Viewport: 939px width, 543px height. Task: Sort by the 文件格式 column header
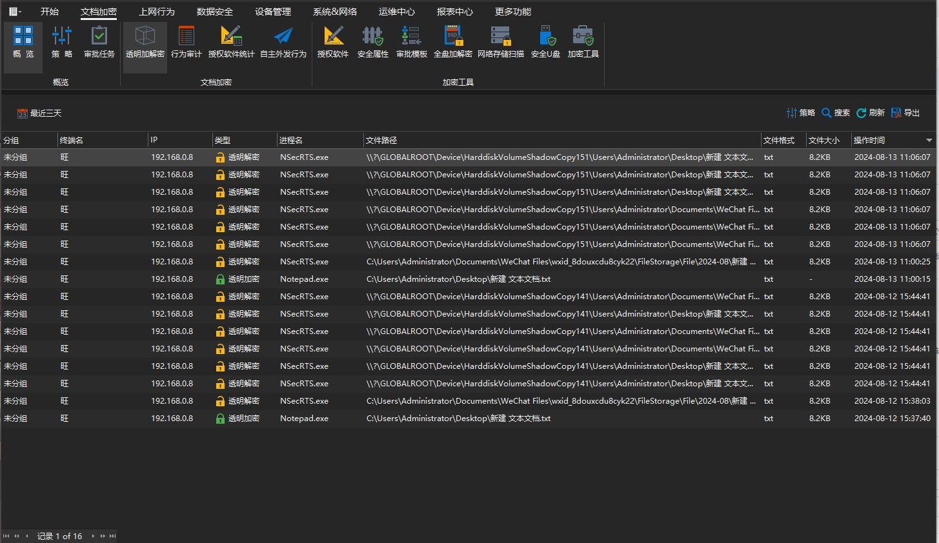coord(783,140)
